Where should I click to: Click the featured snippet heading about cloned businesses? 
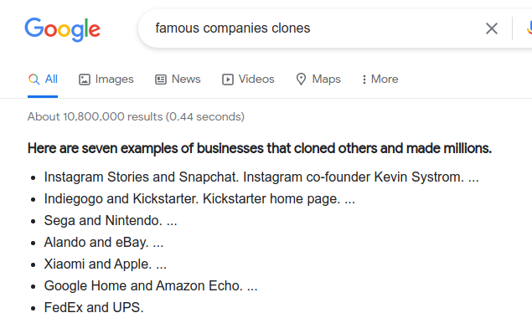[x=260, y=148]
